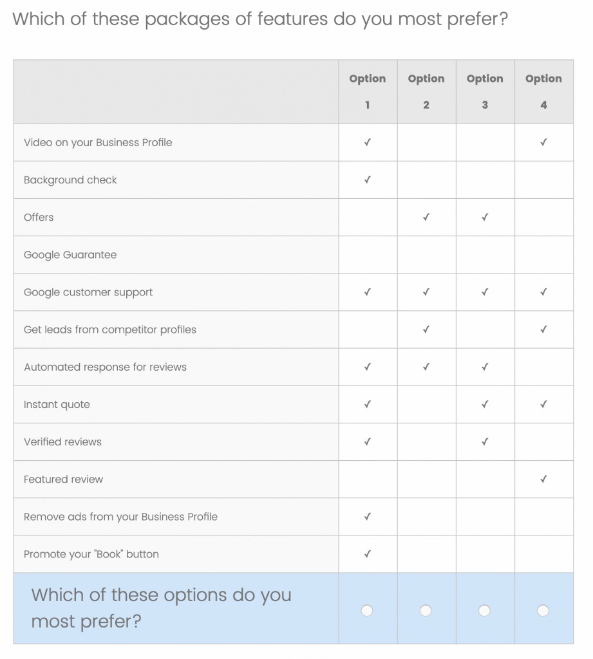Select the Option 1 radio button
Screen dimensions: 593x659
(x=367, y=610)
